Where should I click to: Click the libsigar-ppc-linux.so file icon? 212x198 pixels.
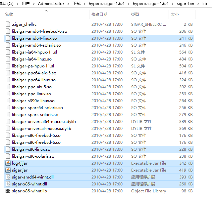[8, 94]
